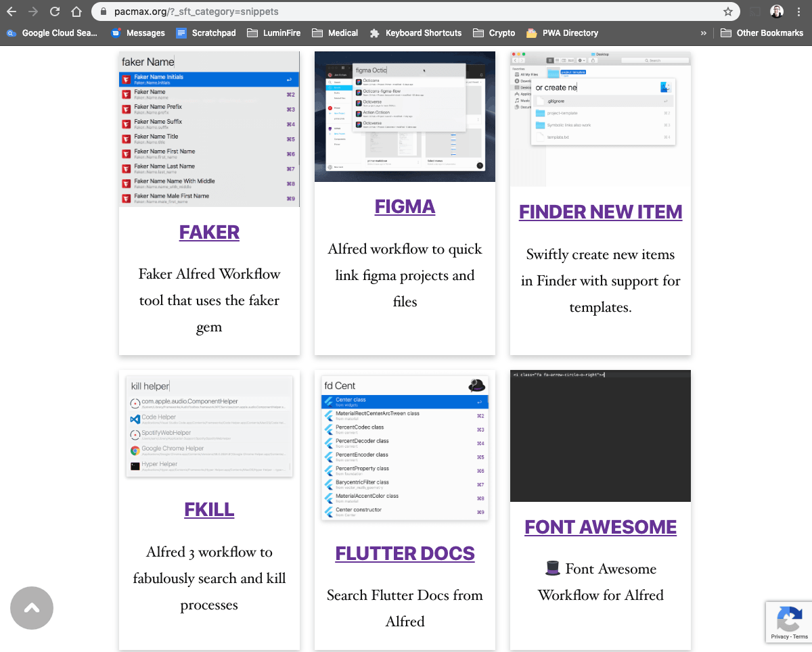The image size is (812, 652).
Task: Open the Messages bookmark
Action: point(138,32)
